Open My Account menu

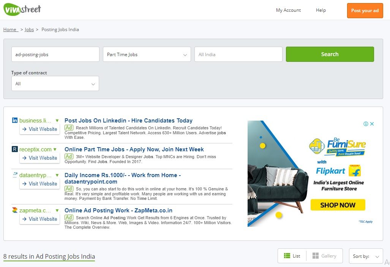point(288,10)
